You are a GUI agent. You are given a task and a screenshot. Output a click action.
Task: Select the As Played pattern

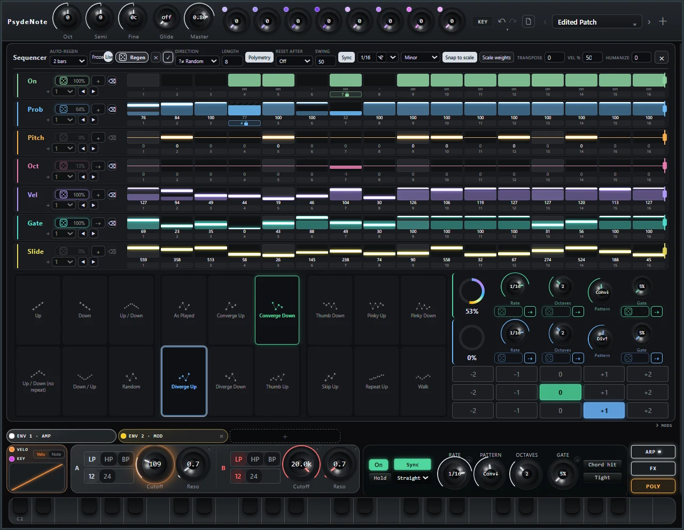click(184, 310)
